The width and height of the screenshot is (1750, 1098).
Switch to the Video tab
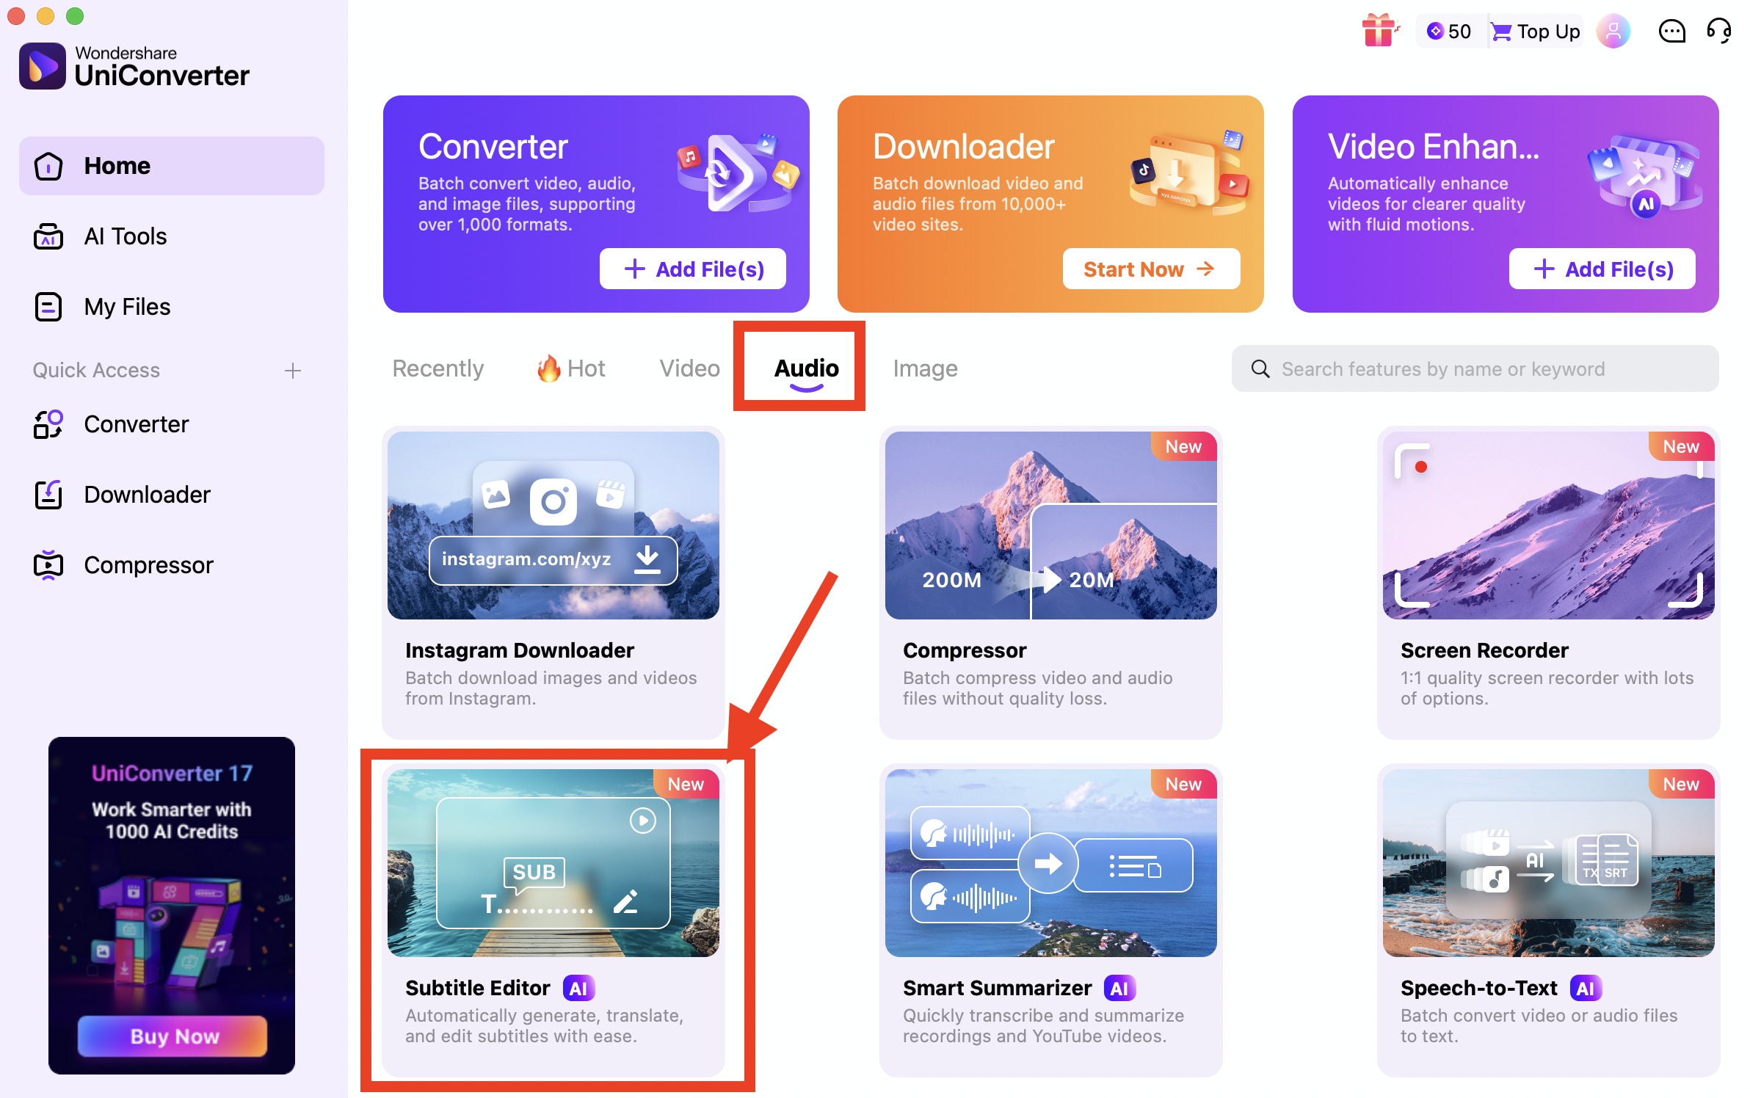point(689,368)
